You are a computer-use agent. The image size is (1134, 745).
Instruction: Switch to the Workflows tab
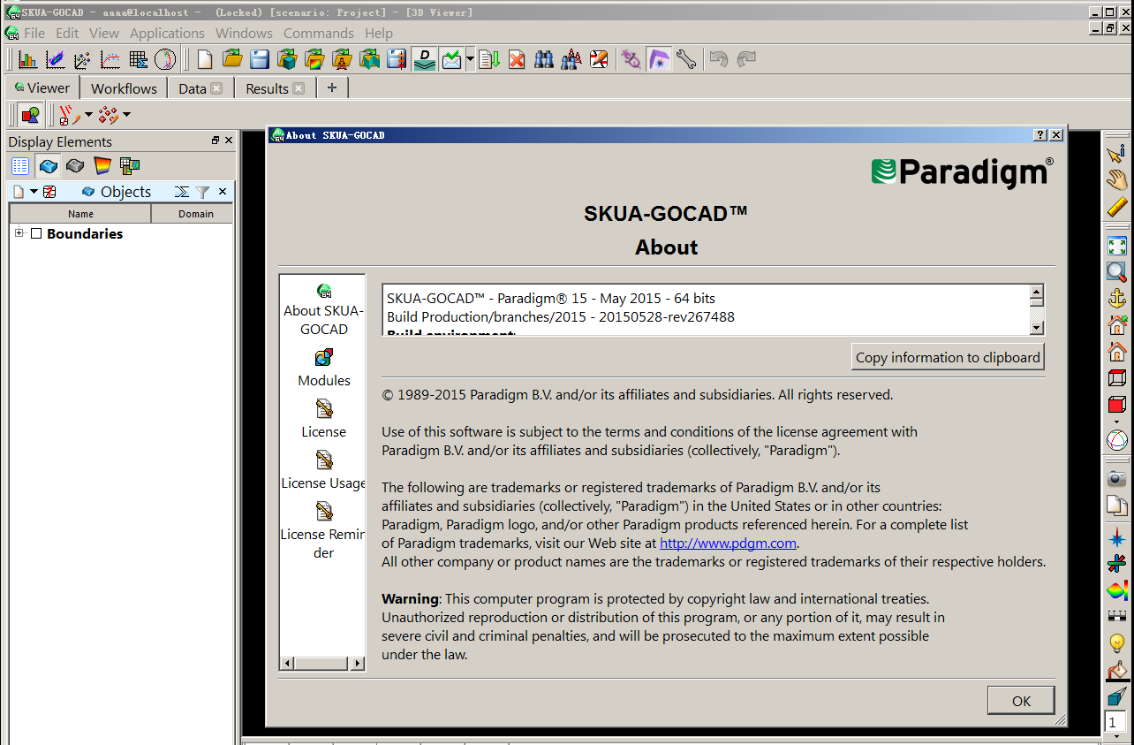[x=124, y=88]
